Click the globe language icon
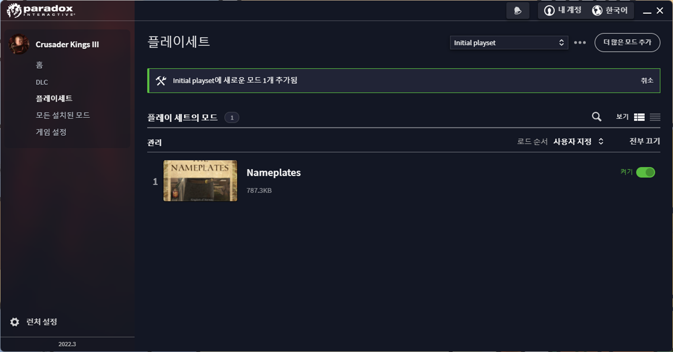 (597, 10)
